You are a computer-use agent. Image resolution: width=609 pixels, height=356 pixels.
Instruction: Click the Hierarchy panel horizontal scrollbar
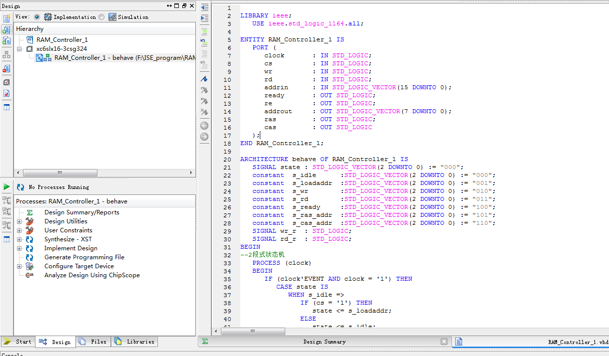pyautogui.click(x=59, y=173)
